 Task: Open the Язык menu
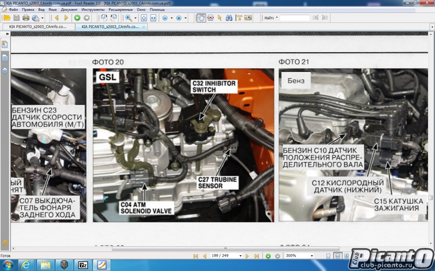(x=53, y=10)
